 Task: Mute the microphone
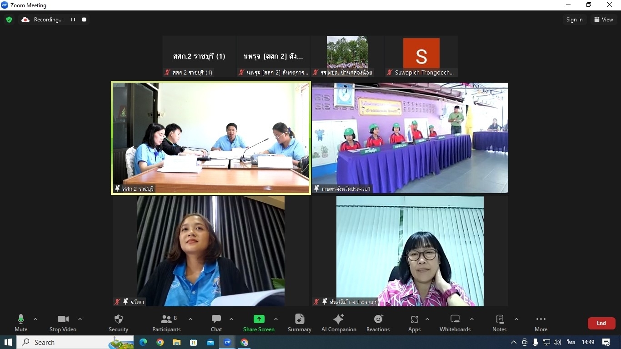[x=21, y=323]
